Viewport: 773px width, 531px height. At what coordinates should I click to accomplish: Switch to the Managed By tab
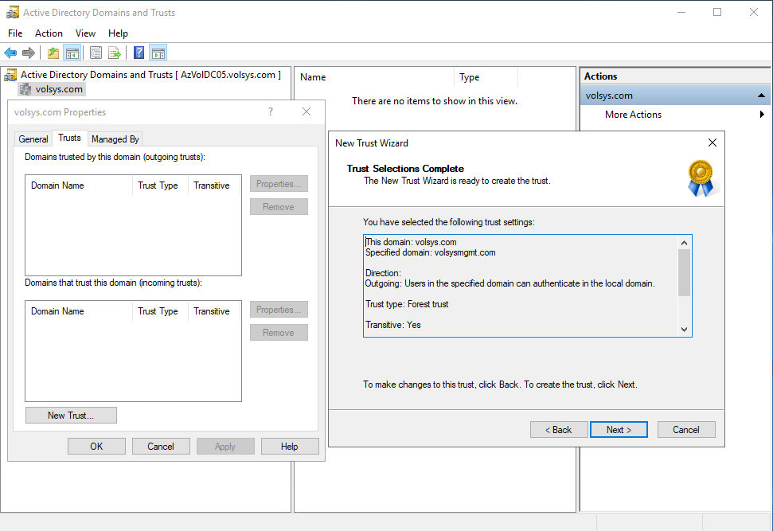[115, 139]
